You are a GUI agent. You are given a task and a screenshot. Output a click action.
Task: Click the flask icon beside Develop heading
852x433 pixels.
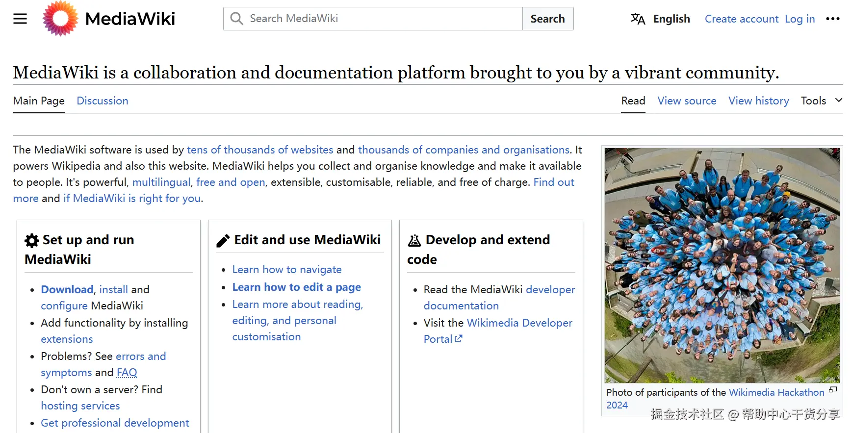[414, 240]
